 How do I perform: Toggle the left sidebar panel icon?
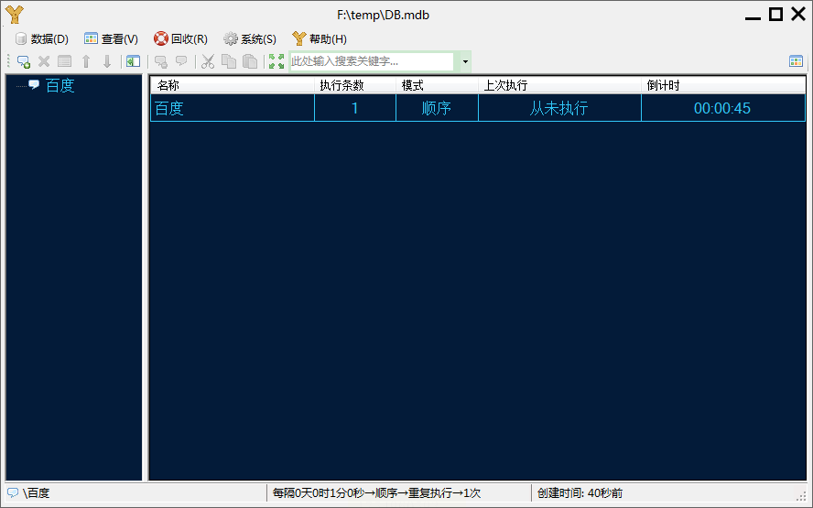(x=134, y=61)
